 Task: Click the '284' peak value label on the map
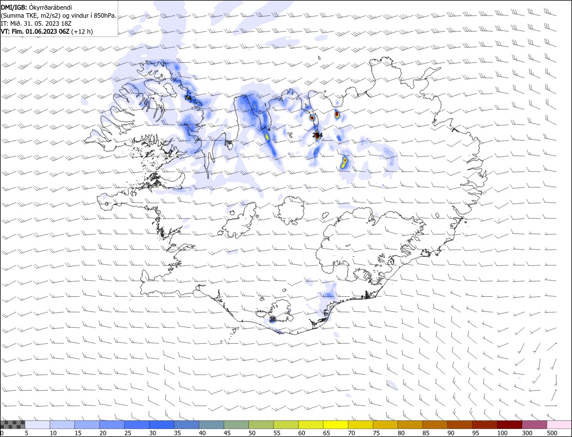[x=317, y=135]
